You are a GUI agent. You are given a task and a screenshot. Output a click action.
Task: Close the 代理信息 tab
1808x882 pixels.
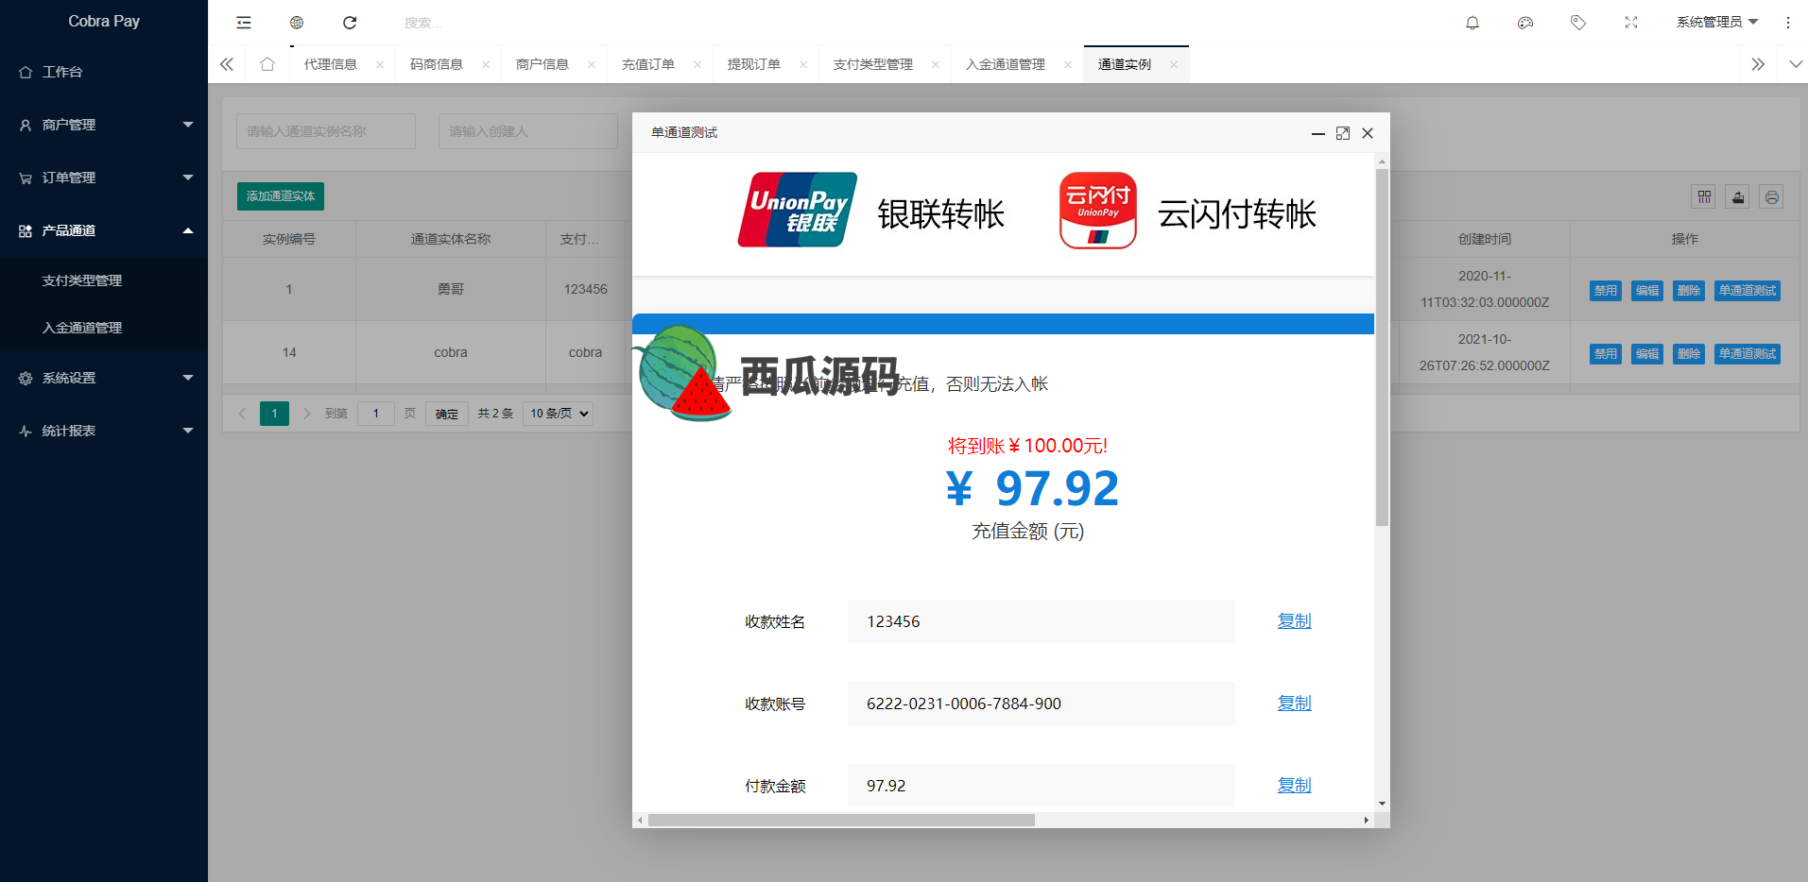pos(380,64)
